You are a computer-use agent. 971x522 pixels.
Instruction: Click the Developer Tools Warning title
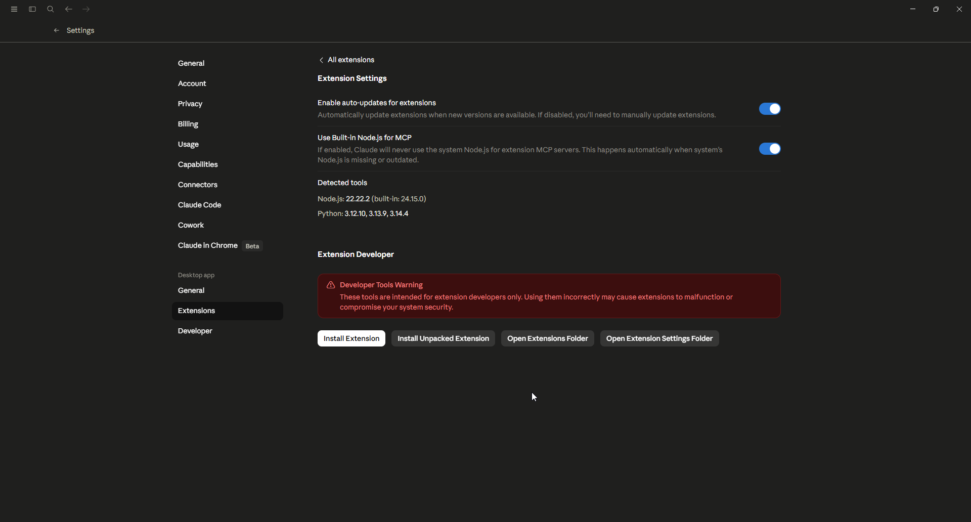click(x=381, y=285)
